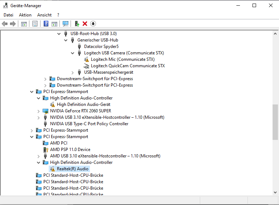Select Logitech QuickCam Communicate STX

point(128,66)
